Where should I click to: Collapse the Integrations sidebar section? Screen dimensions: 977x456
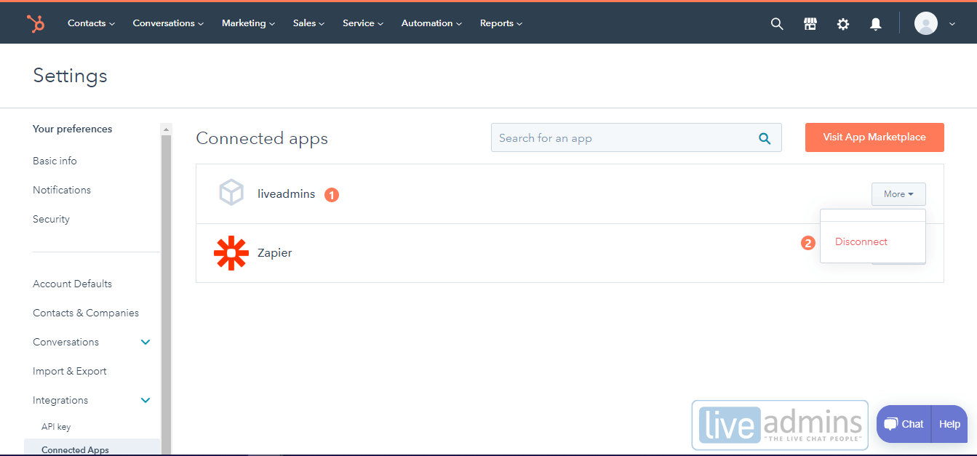145,399
